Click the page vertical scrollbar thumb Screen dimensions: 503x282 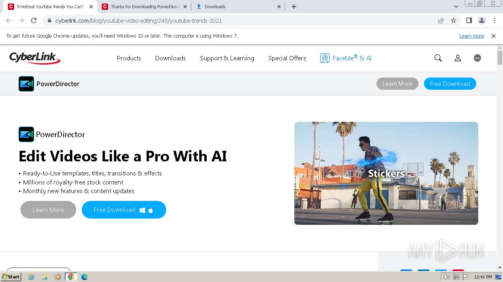coord(500,57)
